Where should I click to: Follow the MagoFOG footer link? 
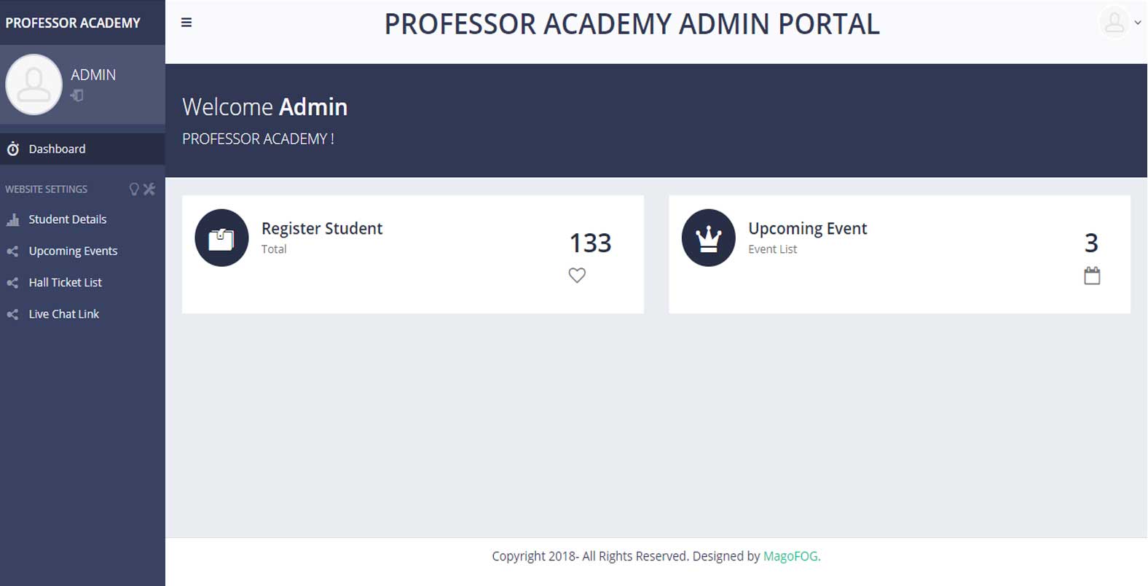coord(792,556)
